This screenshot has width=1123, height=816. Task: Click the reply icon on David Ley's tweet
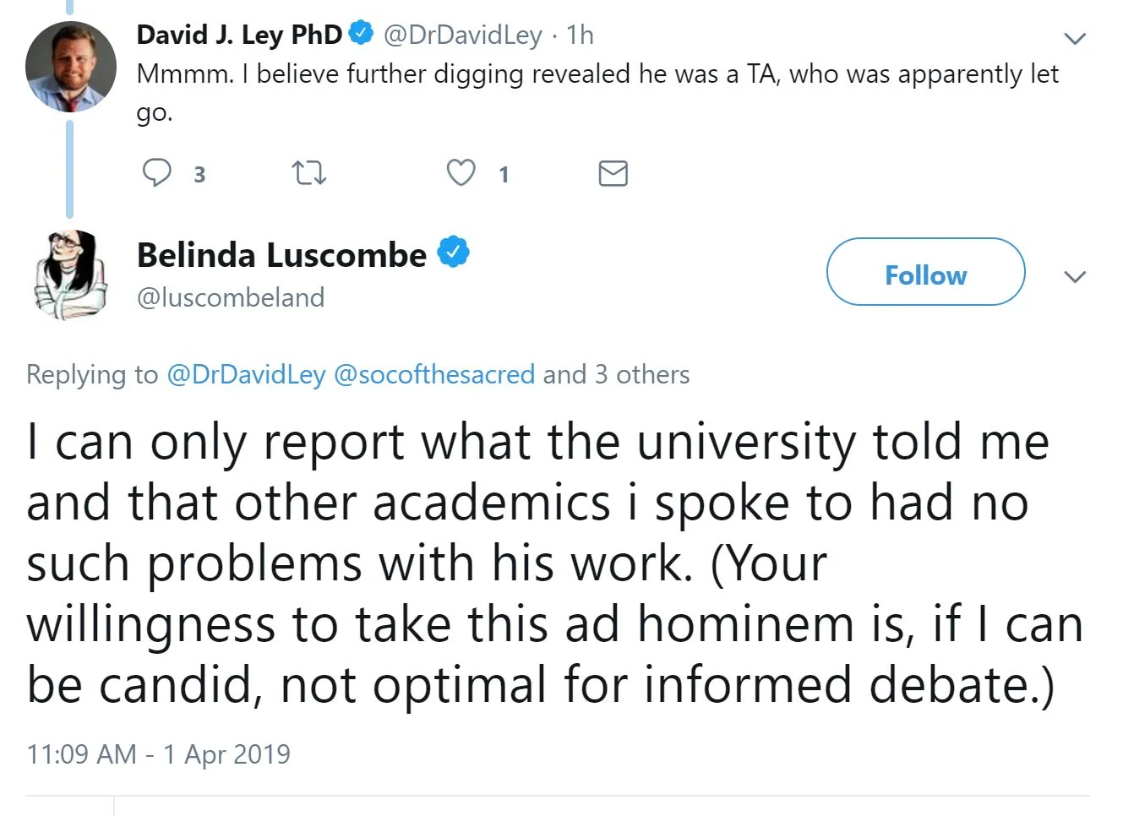pyautogui.click(x=157, y=173)
